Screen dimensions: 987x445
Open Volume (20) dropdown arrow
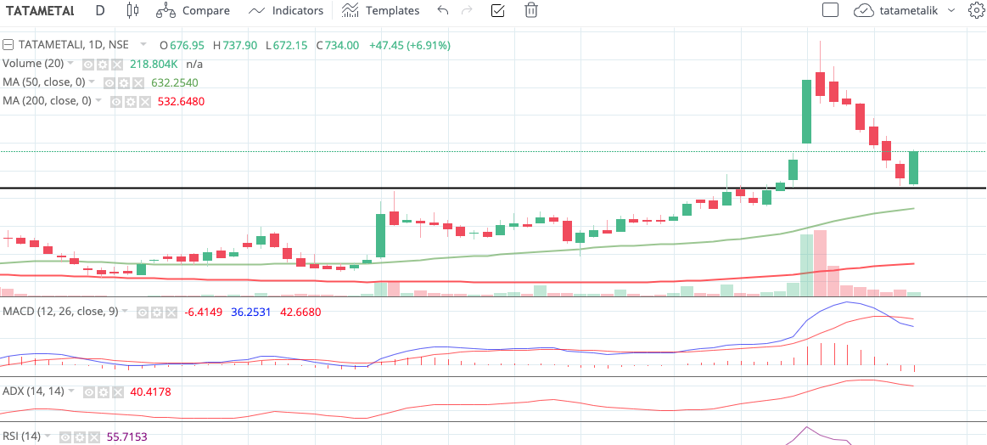coord(70,64)
